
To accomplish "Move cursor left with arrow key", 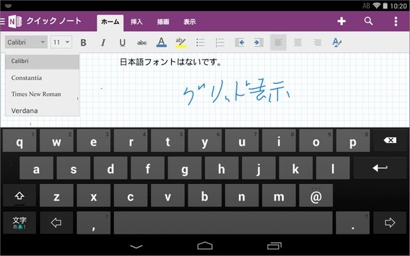I will 56,223.
